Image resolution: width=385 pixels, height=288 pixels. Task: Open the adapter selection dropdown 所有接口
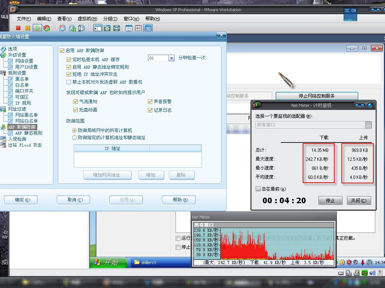[x=368, y=125]
